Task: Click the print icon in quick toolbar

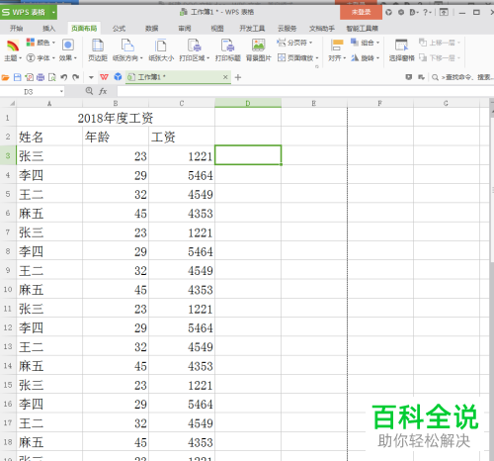Action: coord(41,77)
